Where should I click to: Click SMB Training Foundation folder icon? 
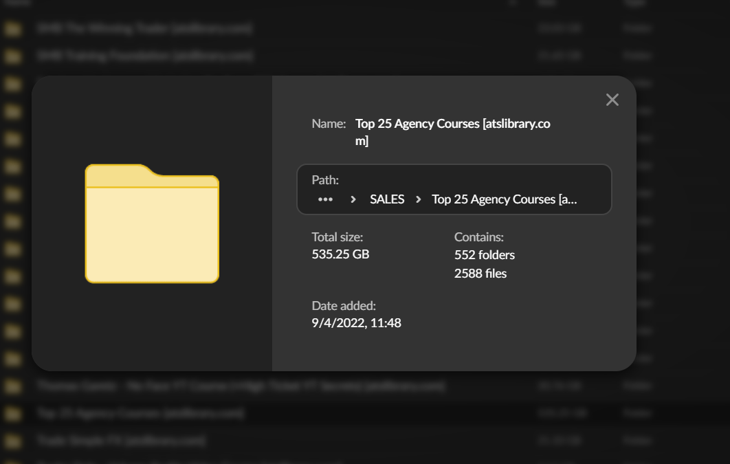(x=12, y=56)
